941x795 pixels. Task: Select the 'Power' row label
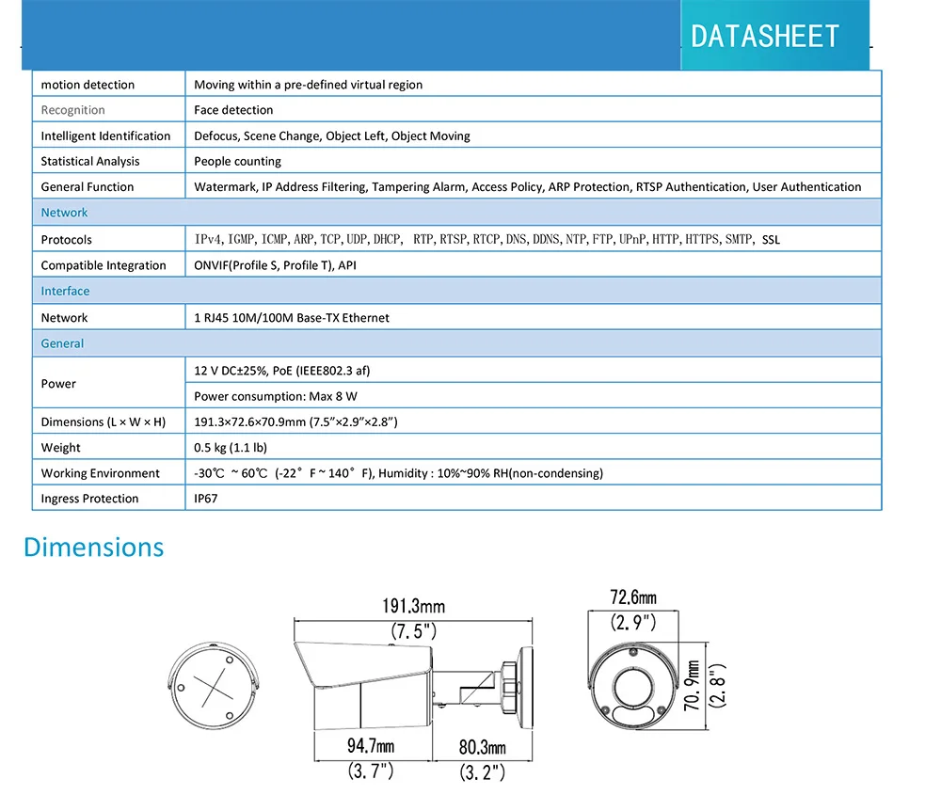pos(58,384)
